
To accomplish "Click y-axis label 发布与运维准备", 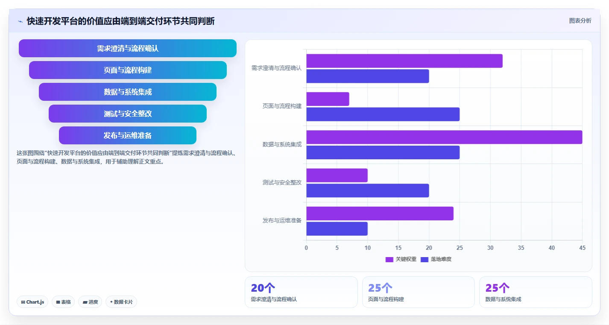I will pyautogui.click(x=282, y=220).
